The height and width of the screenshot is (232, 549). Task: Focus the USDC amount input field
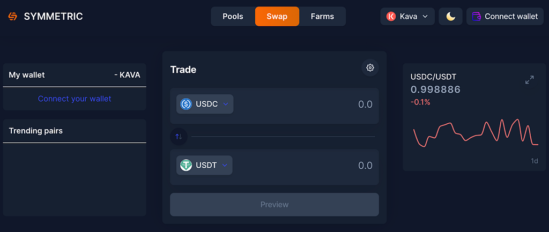(x=305, y=104)
